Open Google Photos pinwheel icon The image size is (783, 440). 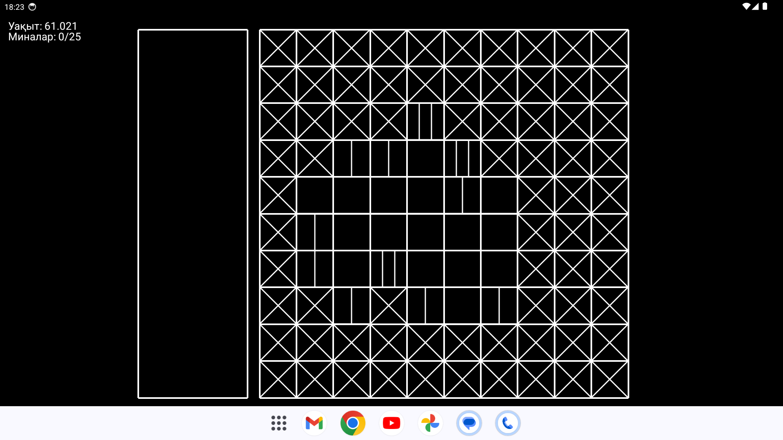430,423
